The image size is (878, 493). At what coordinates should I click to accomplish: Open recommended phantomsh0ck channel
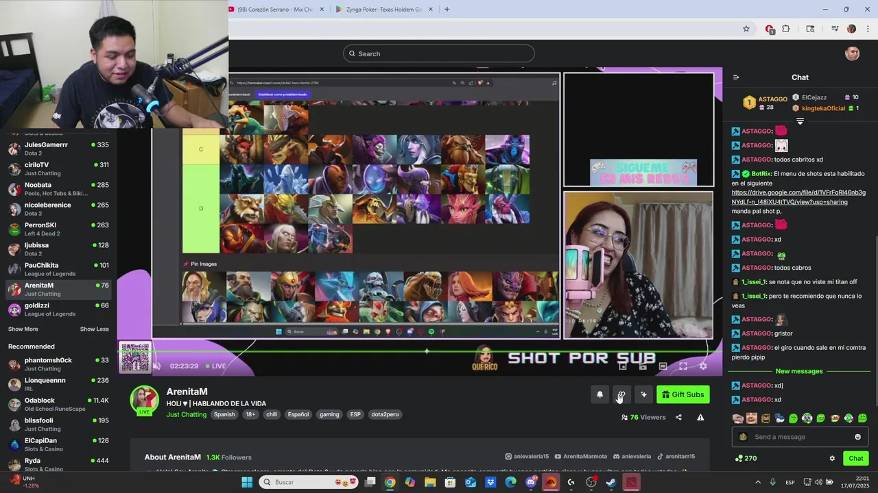58,364
